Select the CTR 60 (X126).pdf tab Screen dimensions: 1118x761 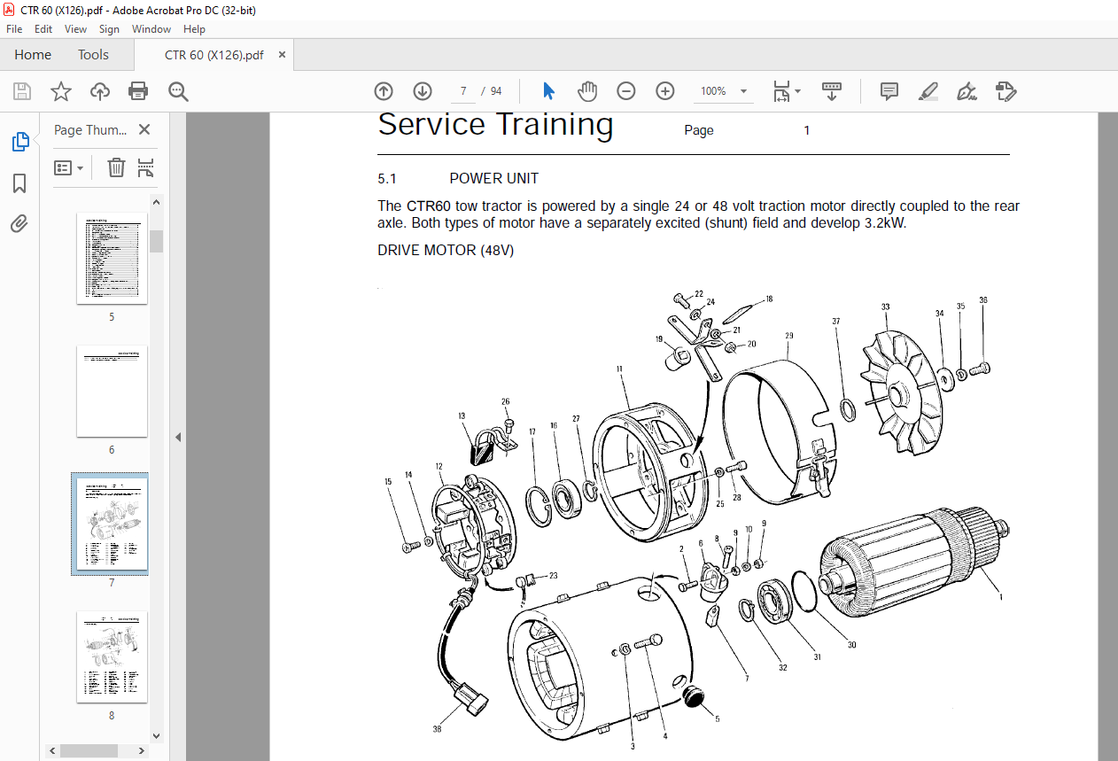tap(214, 55)
